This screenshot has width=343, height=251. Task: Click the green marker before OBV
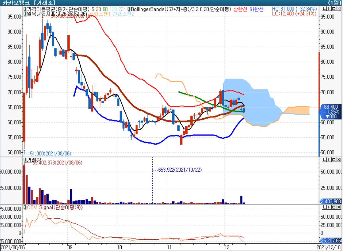pos(25,207)
